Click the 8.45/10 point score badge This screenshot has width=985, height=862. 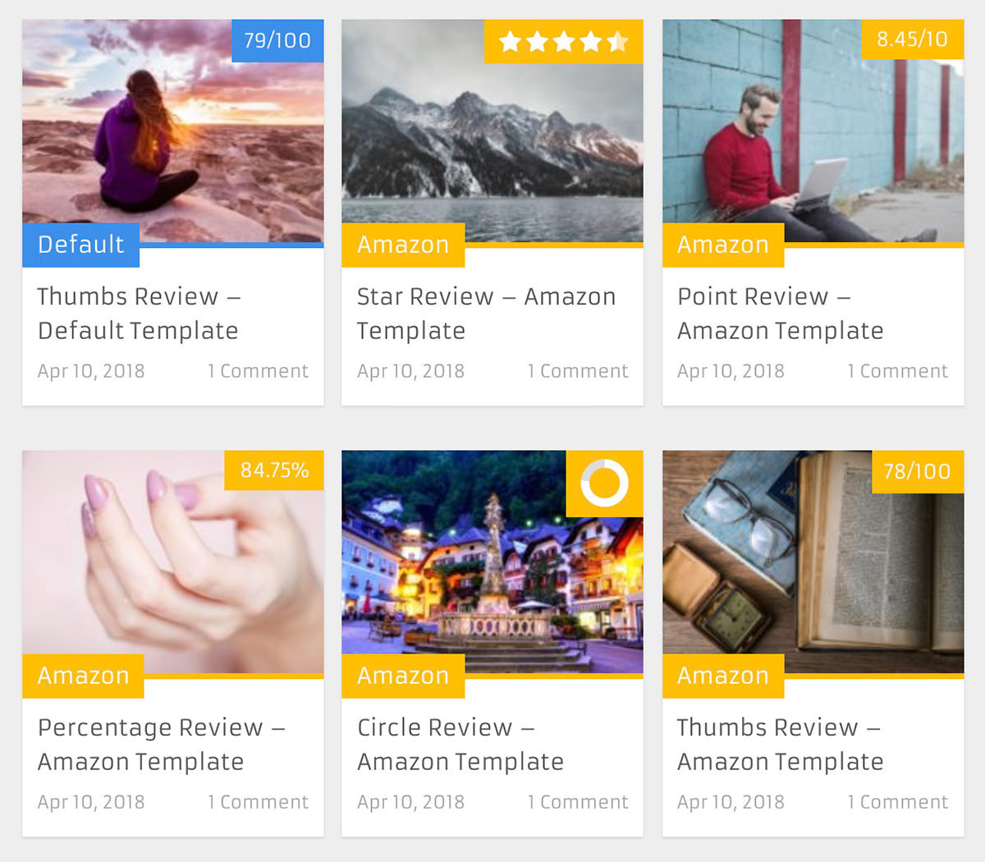click(x=912, y=39)
